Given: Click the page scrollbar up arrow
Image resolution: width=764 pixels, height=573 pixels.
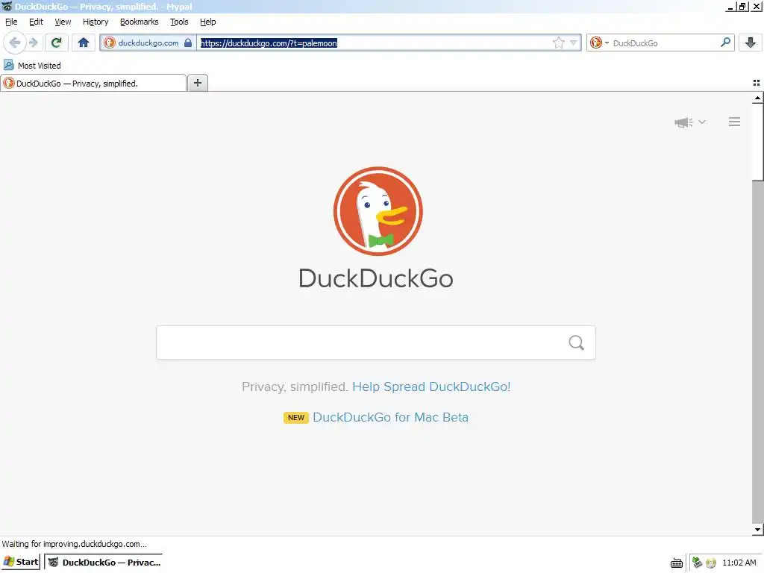Looking at the screenshot, I should click(x=757, y=98).
